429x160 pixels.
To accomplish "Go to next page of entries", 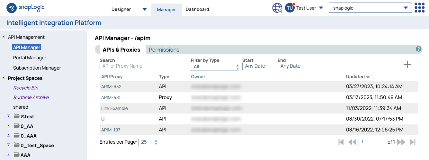I will tap(401, 142).
